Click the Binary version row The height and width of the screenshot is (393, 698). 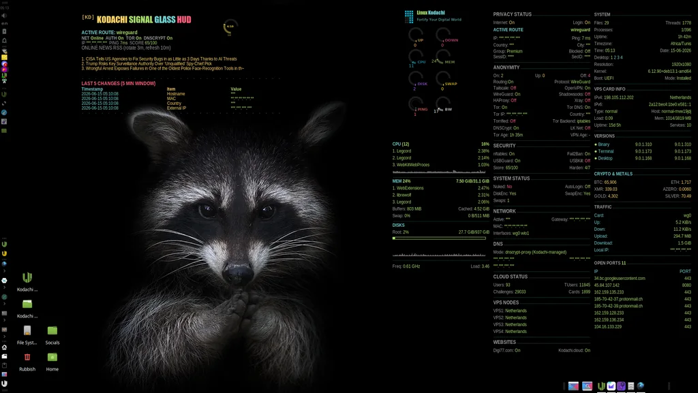point(642,144)
